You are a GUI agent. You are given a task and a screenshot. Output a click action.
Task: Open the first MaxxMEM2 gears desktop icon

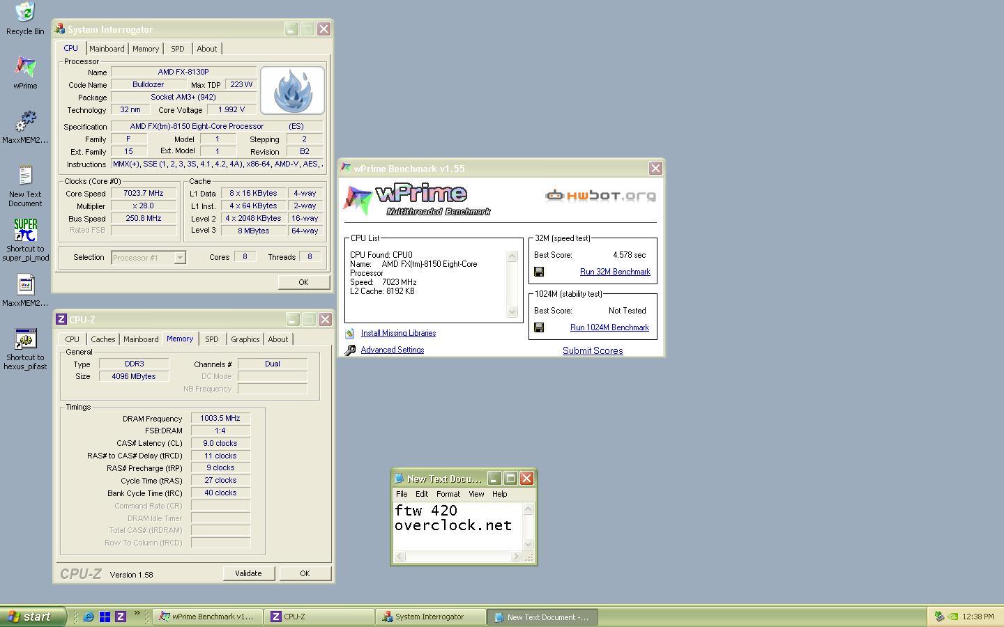tap(25, 121)
